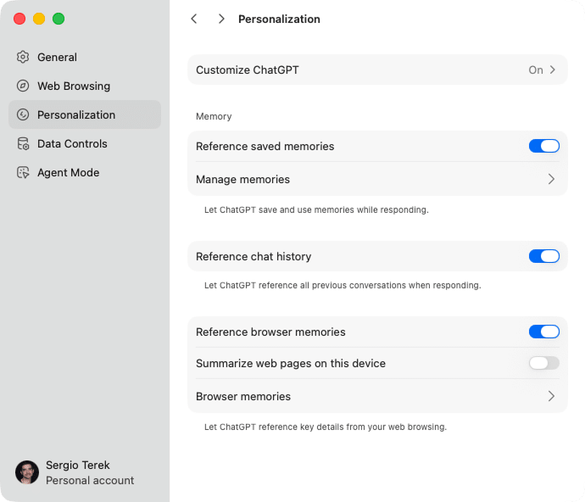Screen dimensions: 585x502
Task: Open Data Controls settings
Action: [x=85, y=143]
